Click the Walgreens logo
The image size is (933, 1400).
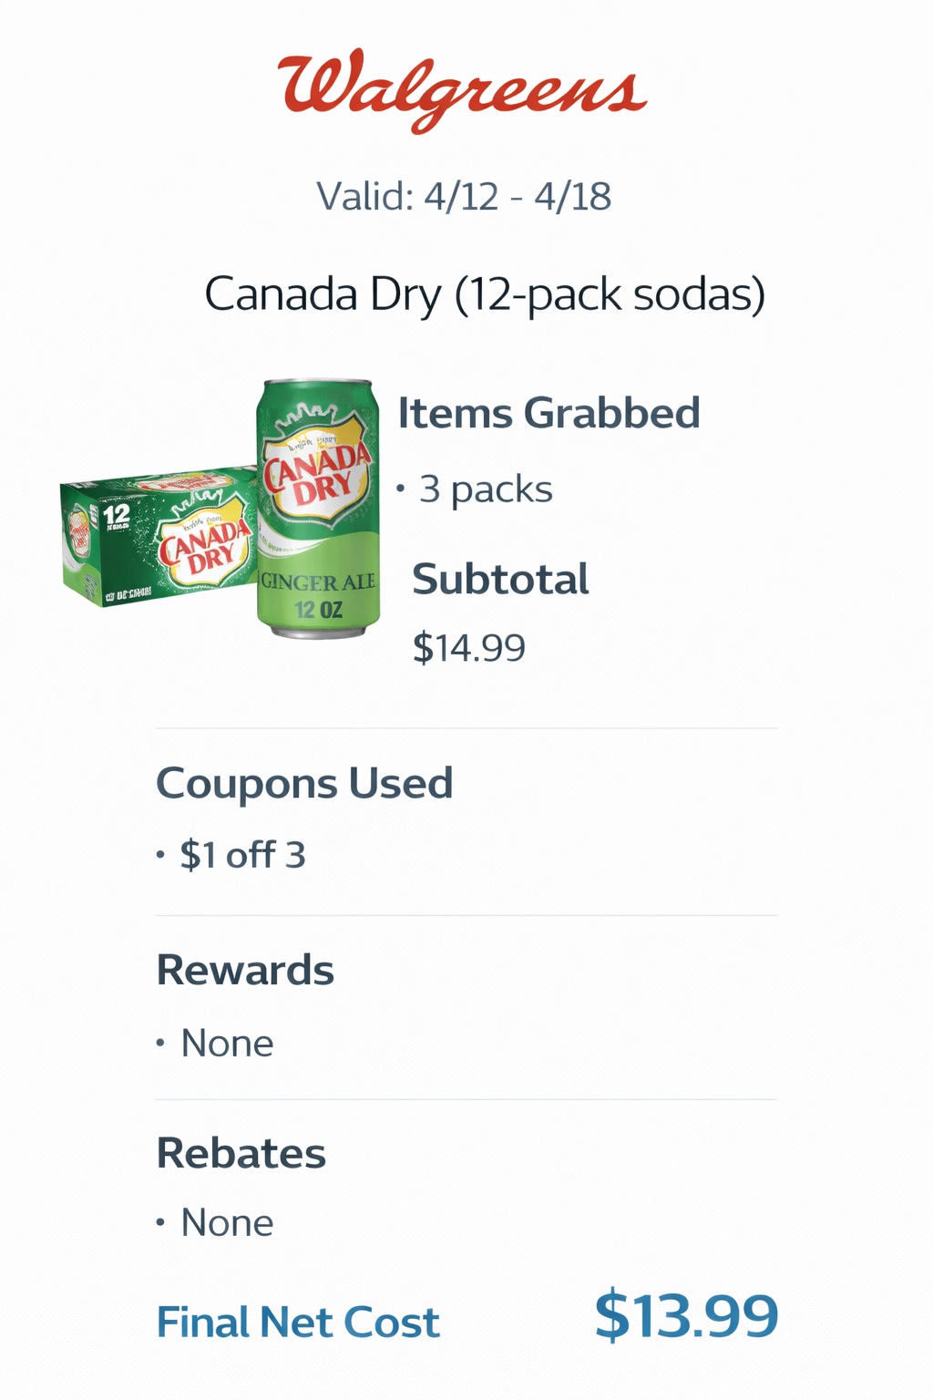(463, 89)
